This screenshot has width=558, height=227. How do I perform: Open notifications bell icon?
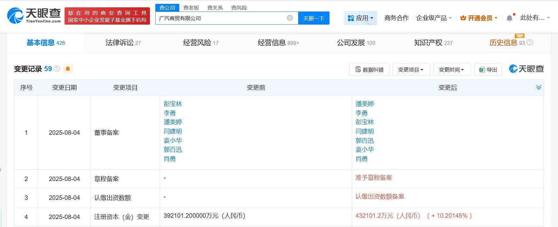coord(509,18)
